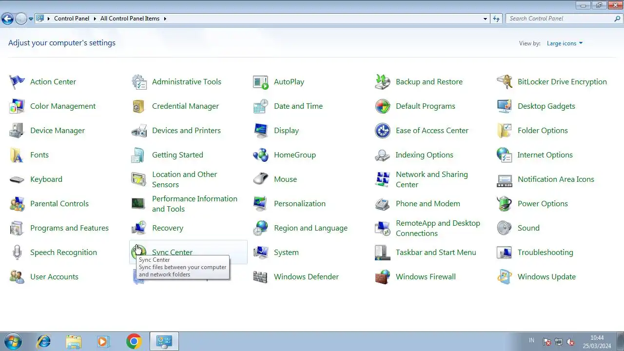The height and width of the screenshot is (351, 624).
Task: Open the Personalization link
Action: pyautogui.click(x=300, y=204)
